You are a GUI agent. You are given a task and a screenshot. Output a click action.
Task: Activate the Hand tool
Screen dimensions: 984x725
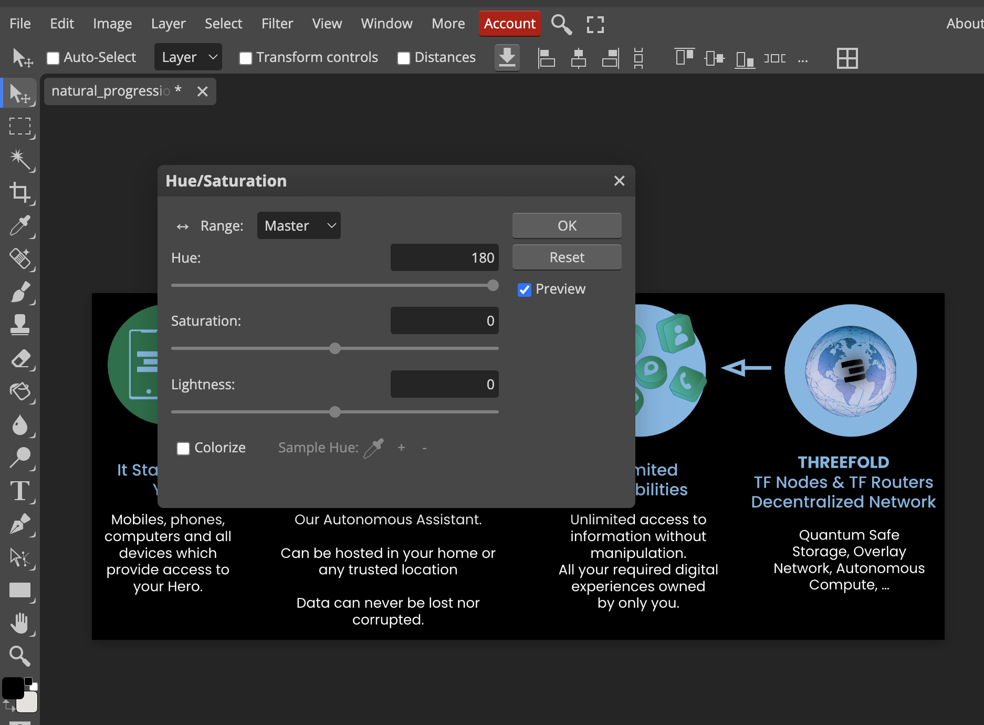[x=19, y=623]
